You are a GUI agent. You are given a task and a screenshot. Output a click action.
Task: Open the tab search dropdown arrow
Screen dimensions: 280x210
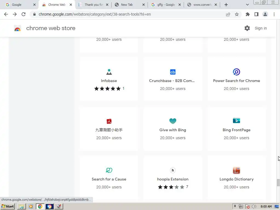[247, 5]
